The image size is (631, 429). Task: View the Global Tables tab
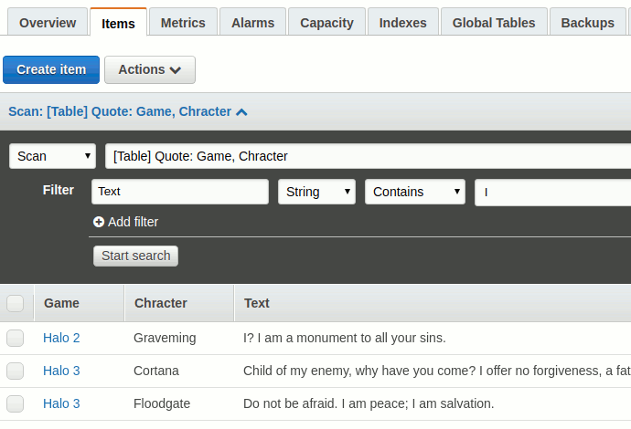click(494, 23)
